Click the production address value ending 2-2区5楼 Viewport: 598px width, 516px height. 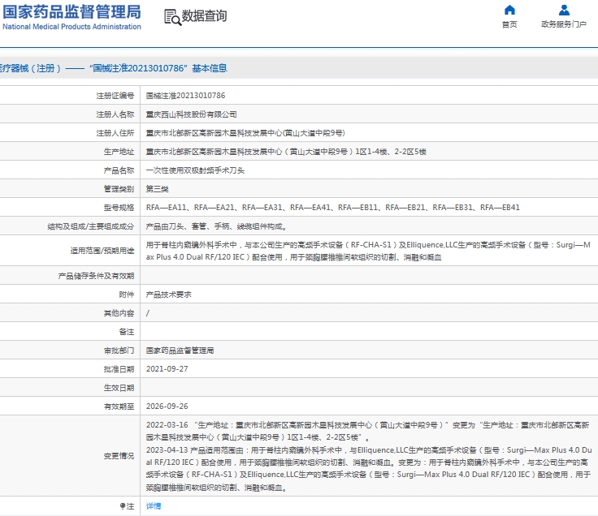[286, 152]
